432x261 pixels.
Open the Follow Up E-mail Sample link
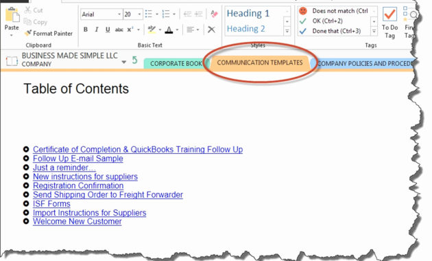coord(78,159)
